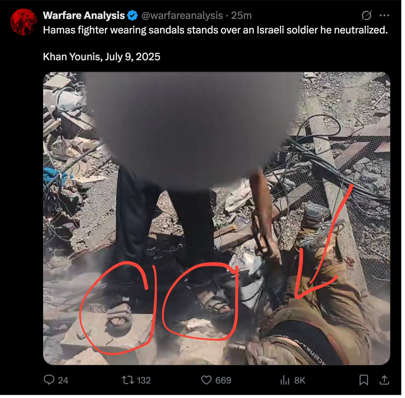Image resolution: width=405 pixels, height=398 pixels.
Task: Bookmark this post
Action: (364, 380)
